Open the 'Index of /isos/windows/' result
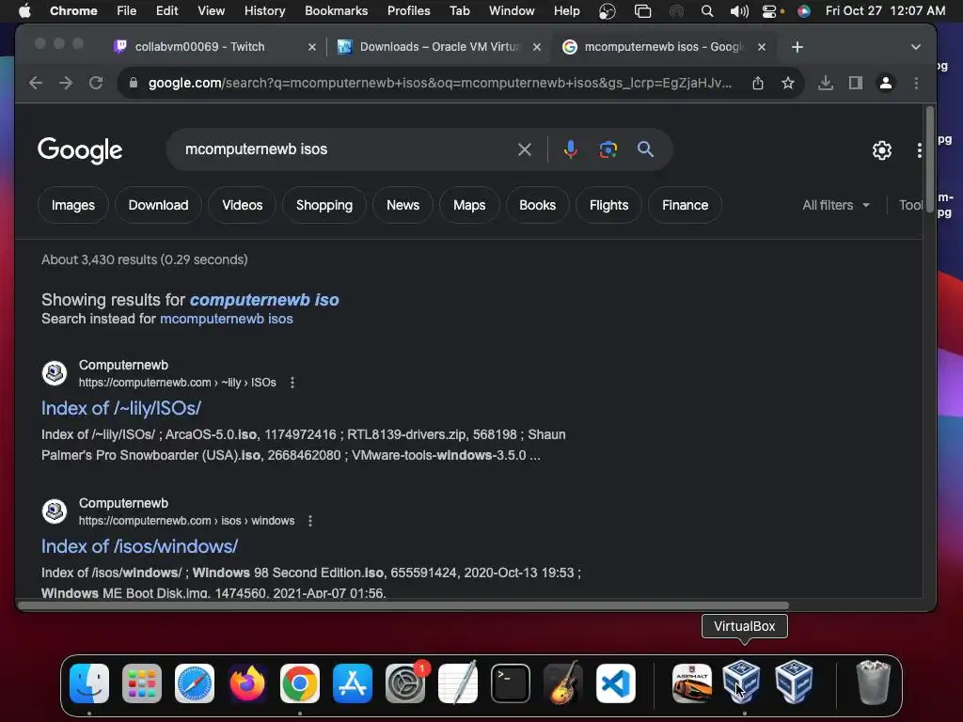The width and height of the screenshot is (963, 722). point(139,546)
